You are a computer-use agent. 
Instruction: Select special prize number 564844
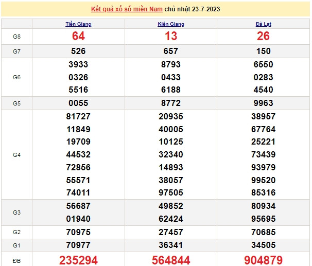(170, 259)
